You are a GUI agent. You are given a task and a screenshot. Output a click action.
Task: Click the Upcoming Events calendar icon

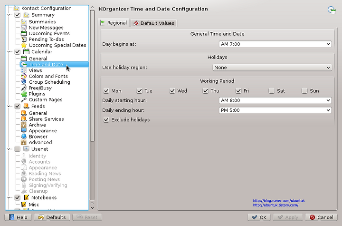click(x=24, y=33)
